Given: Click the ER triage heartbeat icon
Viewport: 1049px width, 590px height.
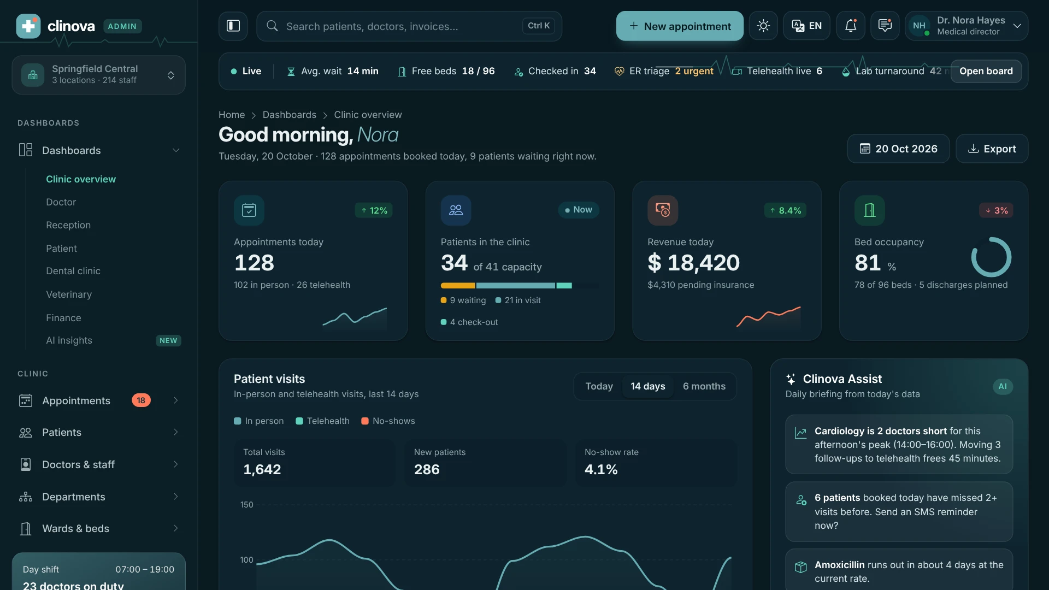Looking at the screenshot, I should [619, 72].
